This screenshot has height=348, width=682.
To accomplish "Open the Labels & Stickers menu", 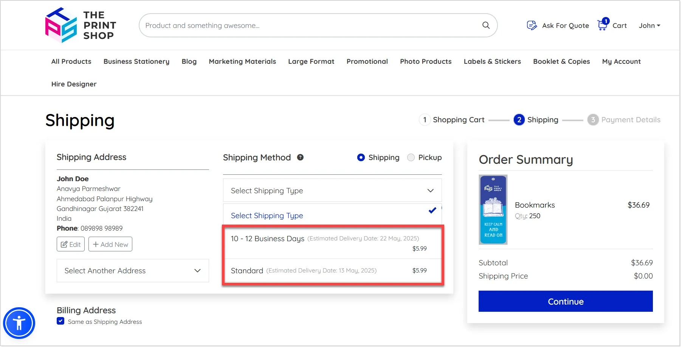I will (x=492, y=62).
